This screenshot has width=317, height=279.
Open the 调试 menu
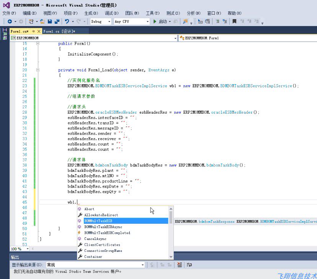pyautogui.click(x=111, y=13)
